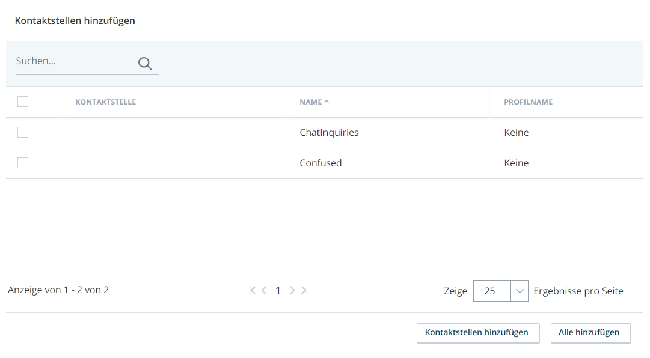
Task: Go to first page arrow icon
Action: [x=252, y=290]
